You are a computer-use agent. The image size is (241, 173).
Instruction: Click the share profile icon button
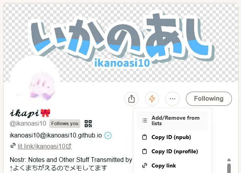point(132,99)
